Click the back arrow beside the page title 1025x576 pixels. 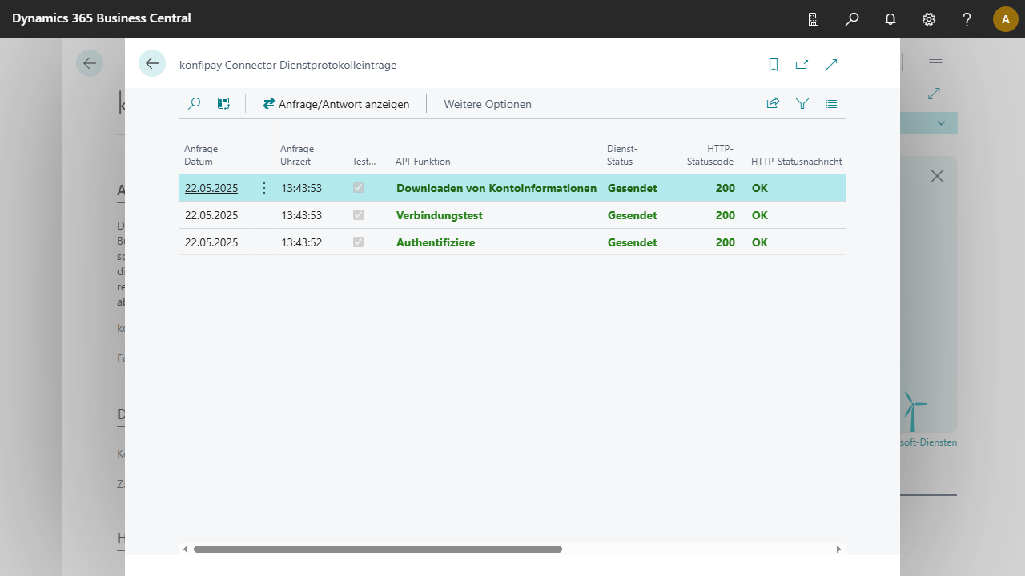pos(152,64)
